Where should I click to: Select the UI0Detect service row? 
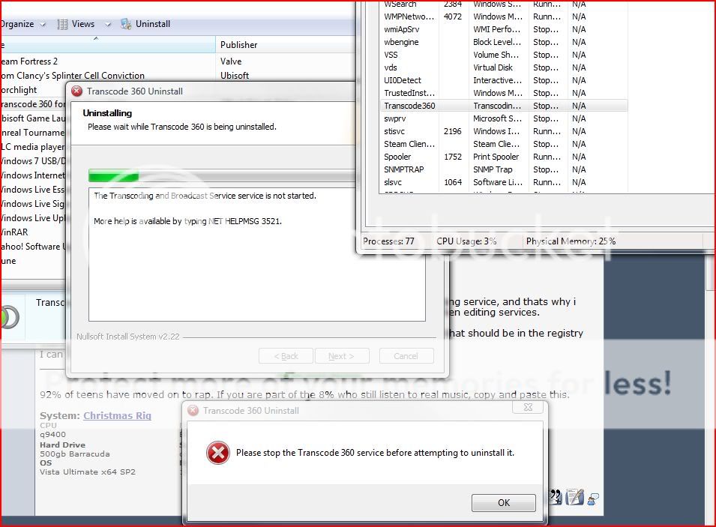[x=504, y=80]
